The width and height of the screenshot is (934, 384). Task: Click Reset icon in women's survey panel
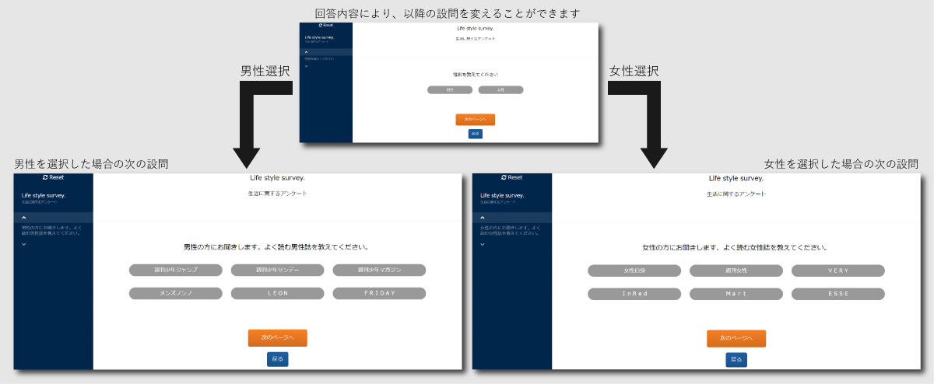504,177
